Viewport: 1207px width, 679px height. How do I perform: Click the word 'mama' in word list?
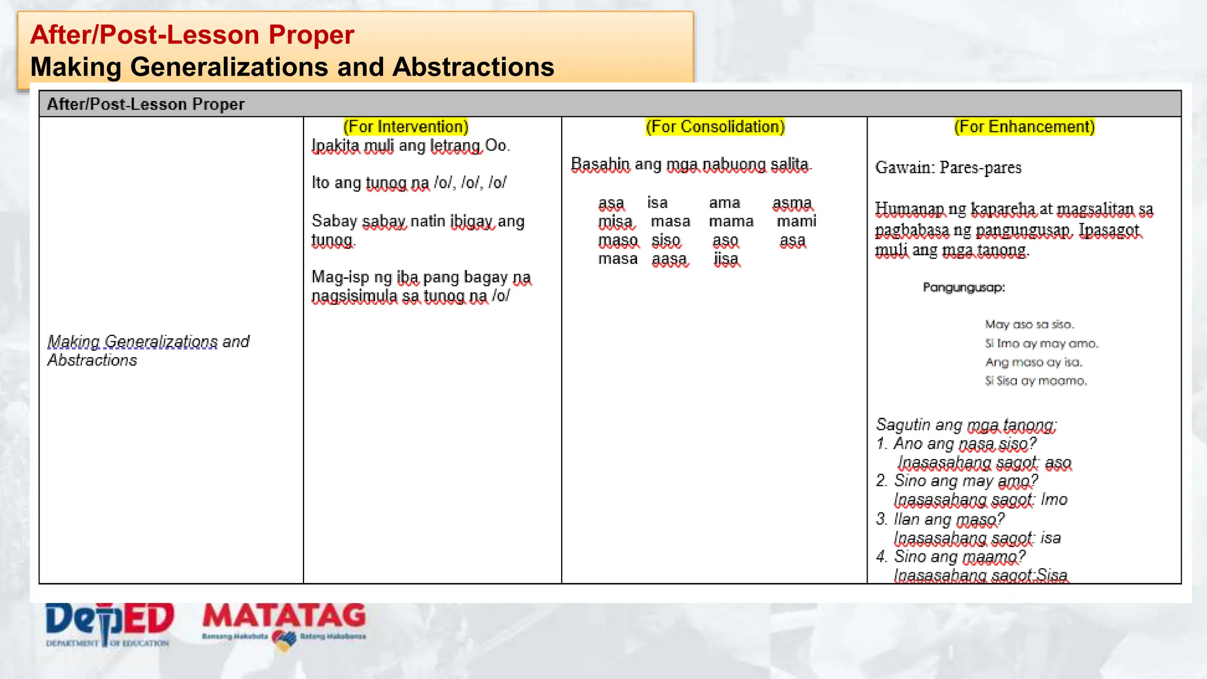click(x=731, y=222)
